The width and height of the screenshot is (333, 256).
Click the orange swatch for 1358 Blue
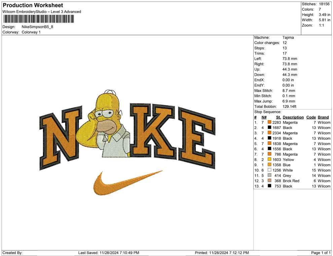point(269,165)
